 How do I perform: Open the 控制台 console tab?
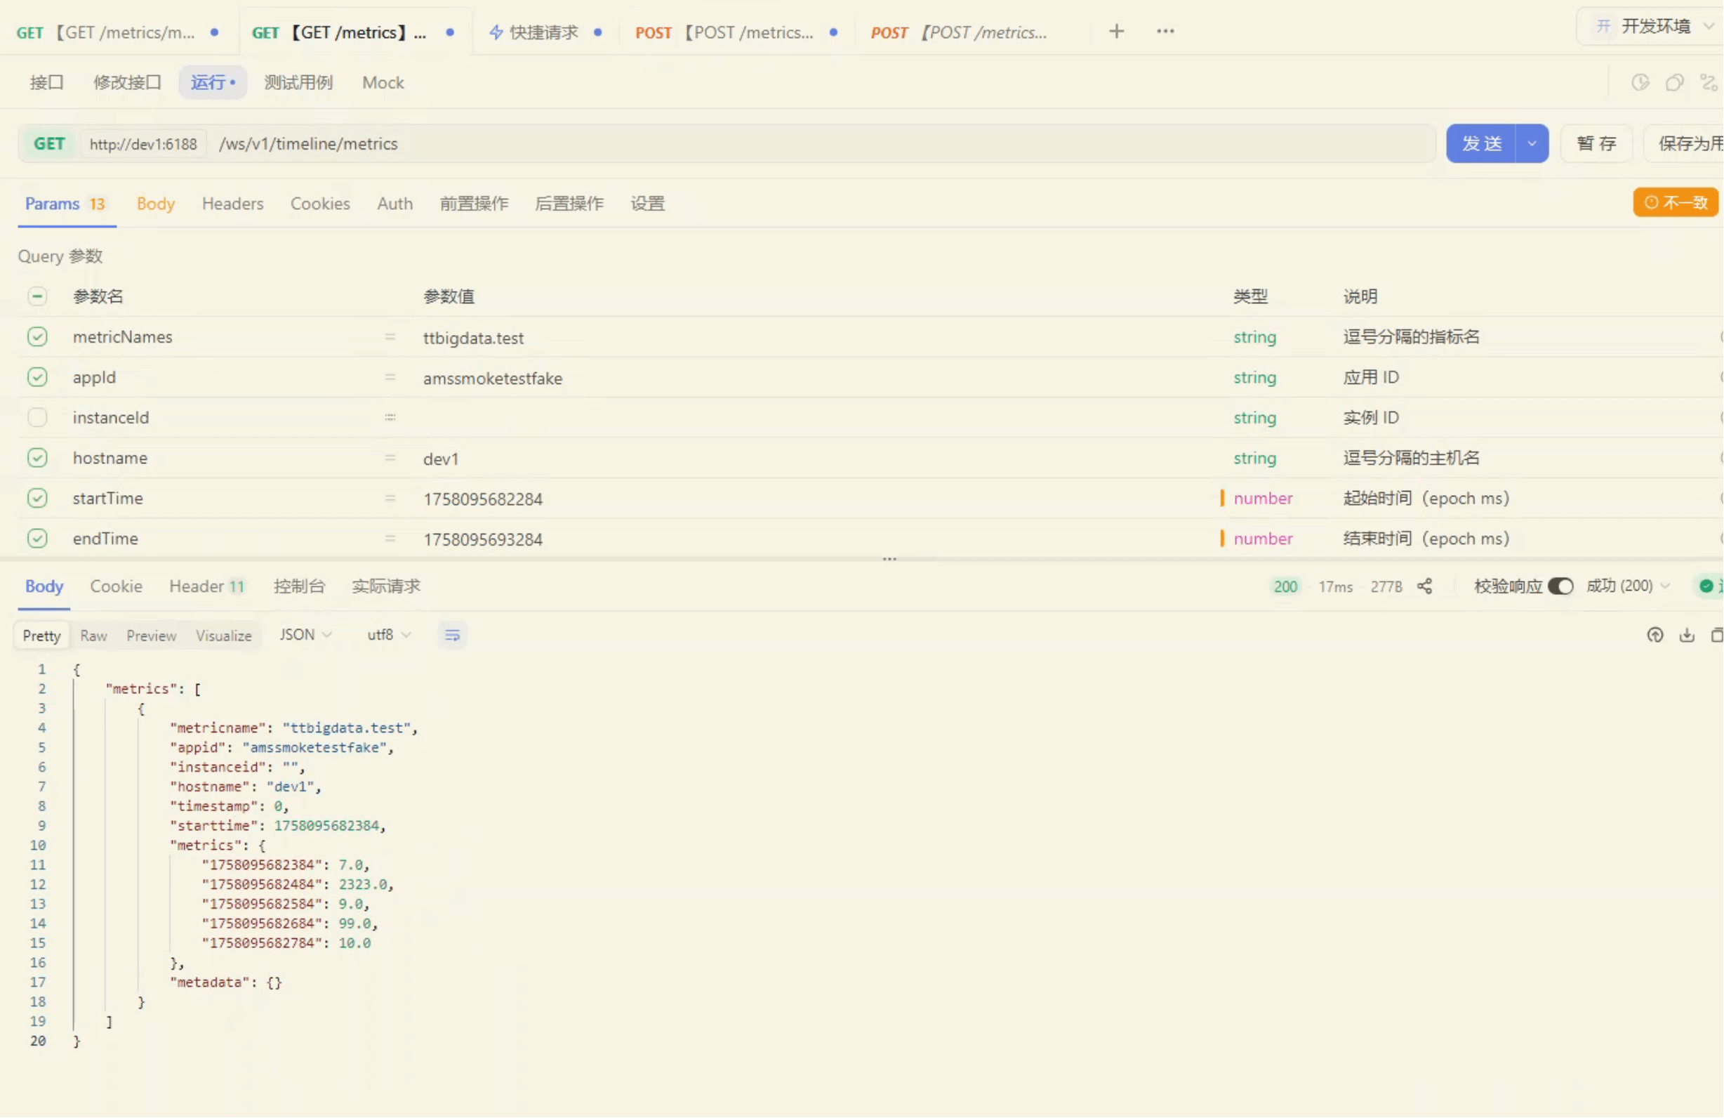[299, 586]
